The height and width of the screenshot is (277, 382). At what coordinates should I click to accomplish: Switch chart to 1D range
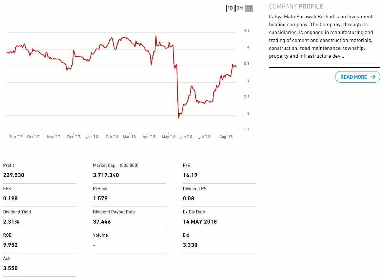pos(230,8)
